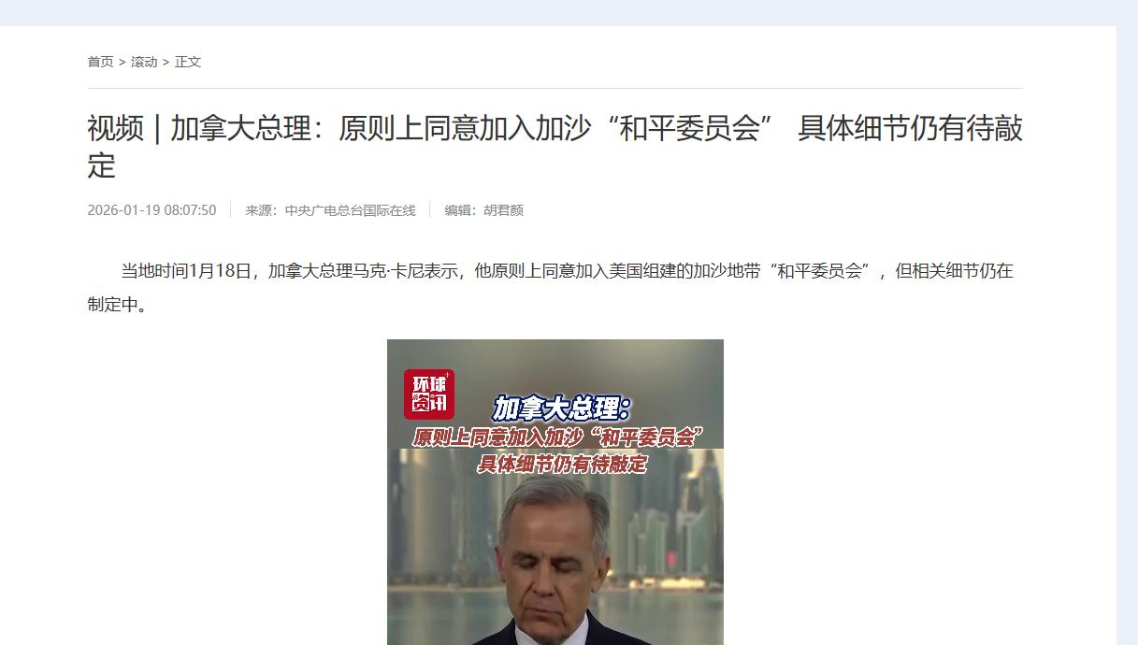Select the 正文 breadcrumb item
The height and width of the screenshot is (645, 1138).
[x=188, y=62]
